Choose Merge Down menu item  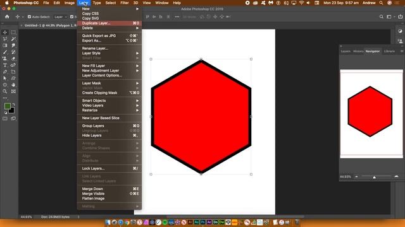109,189
